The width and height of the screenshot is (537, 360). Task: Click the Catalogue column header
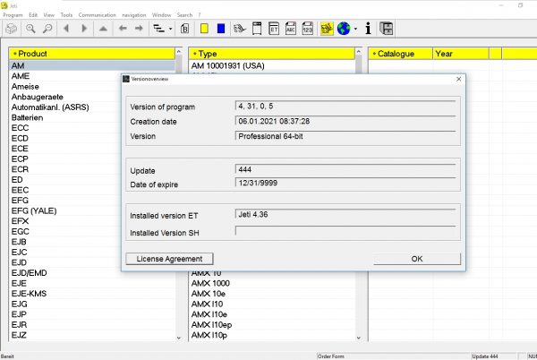pyautogui.click(x=400, y=54)
